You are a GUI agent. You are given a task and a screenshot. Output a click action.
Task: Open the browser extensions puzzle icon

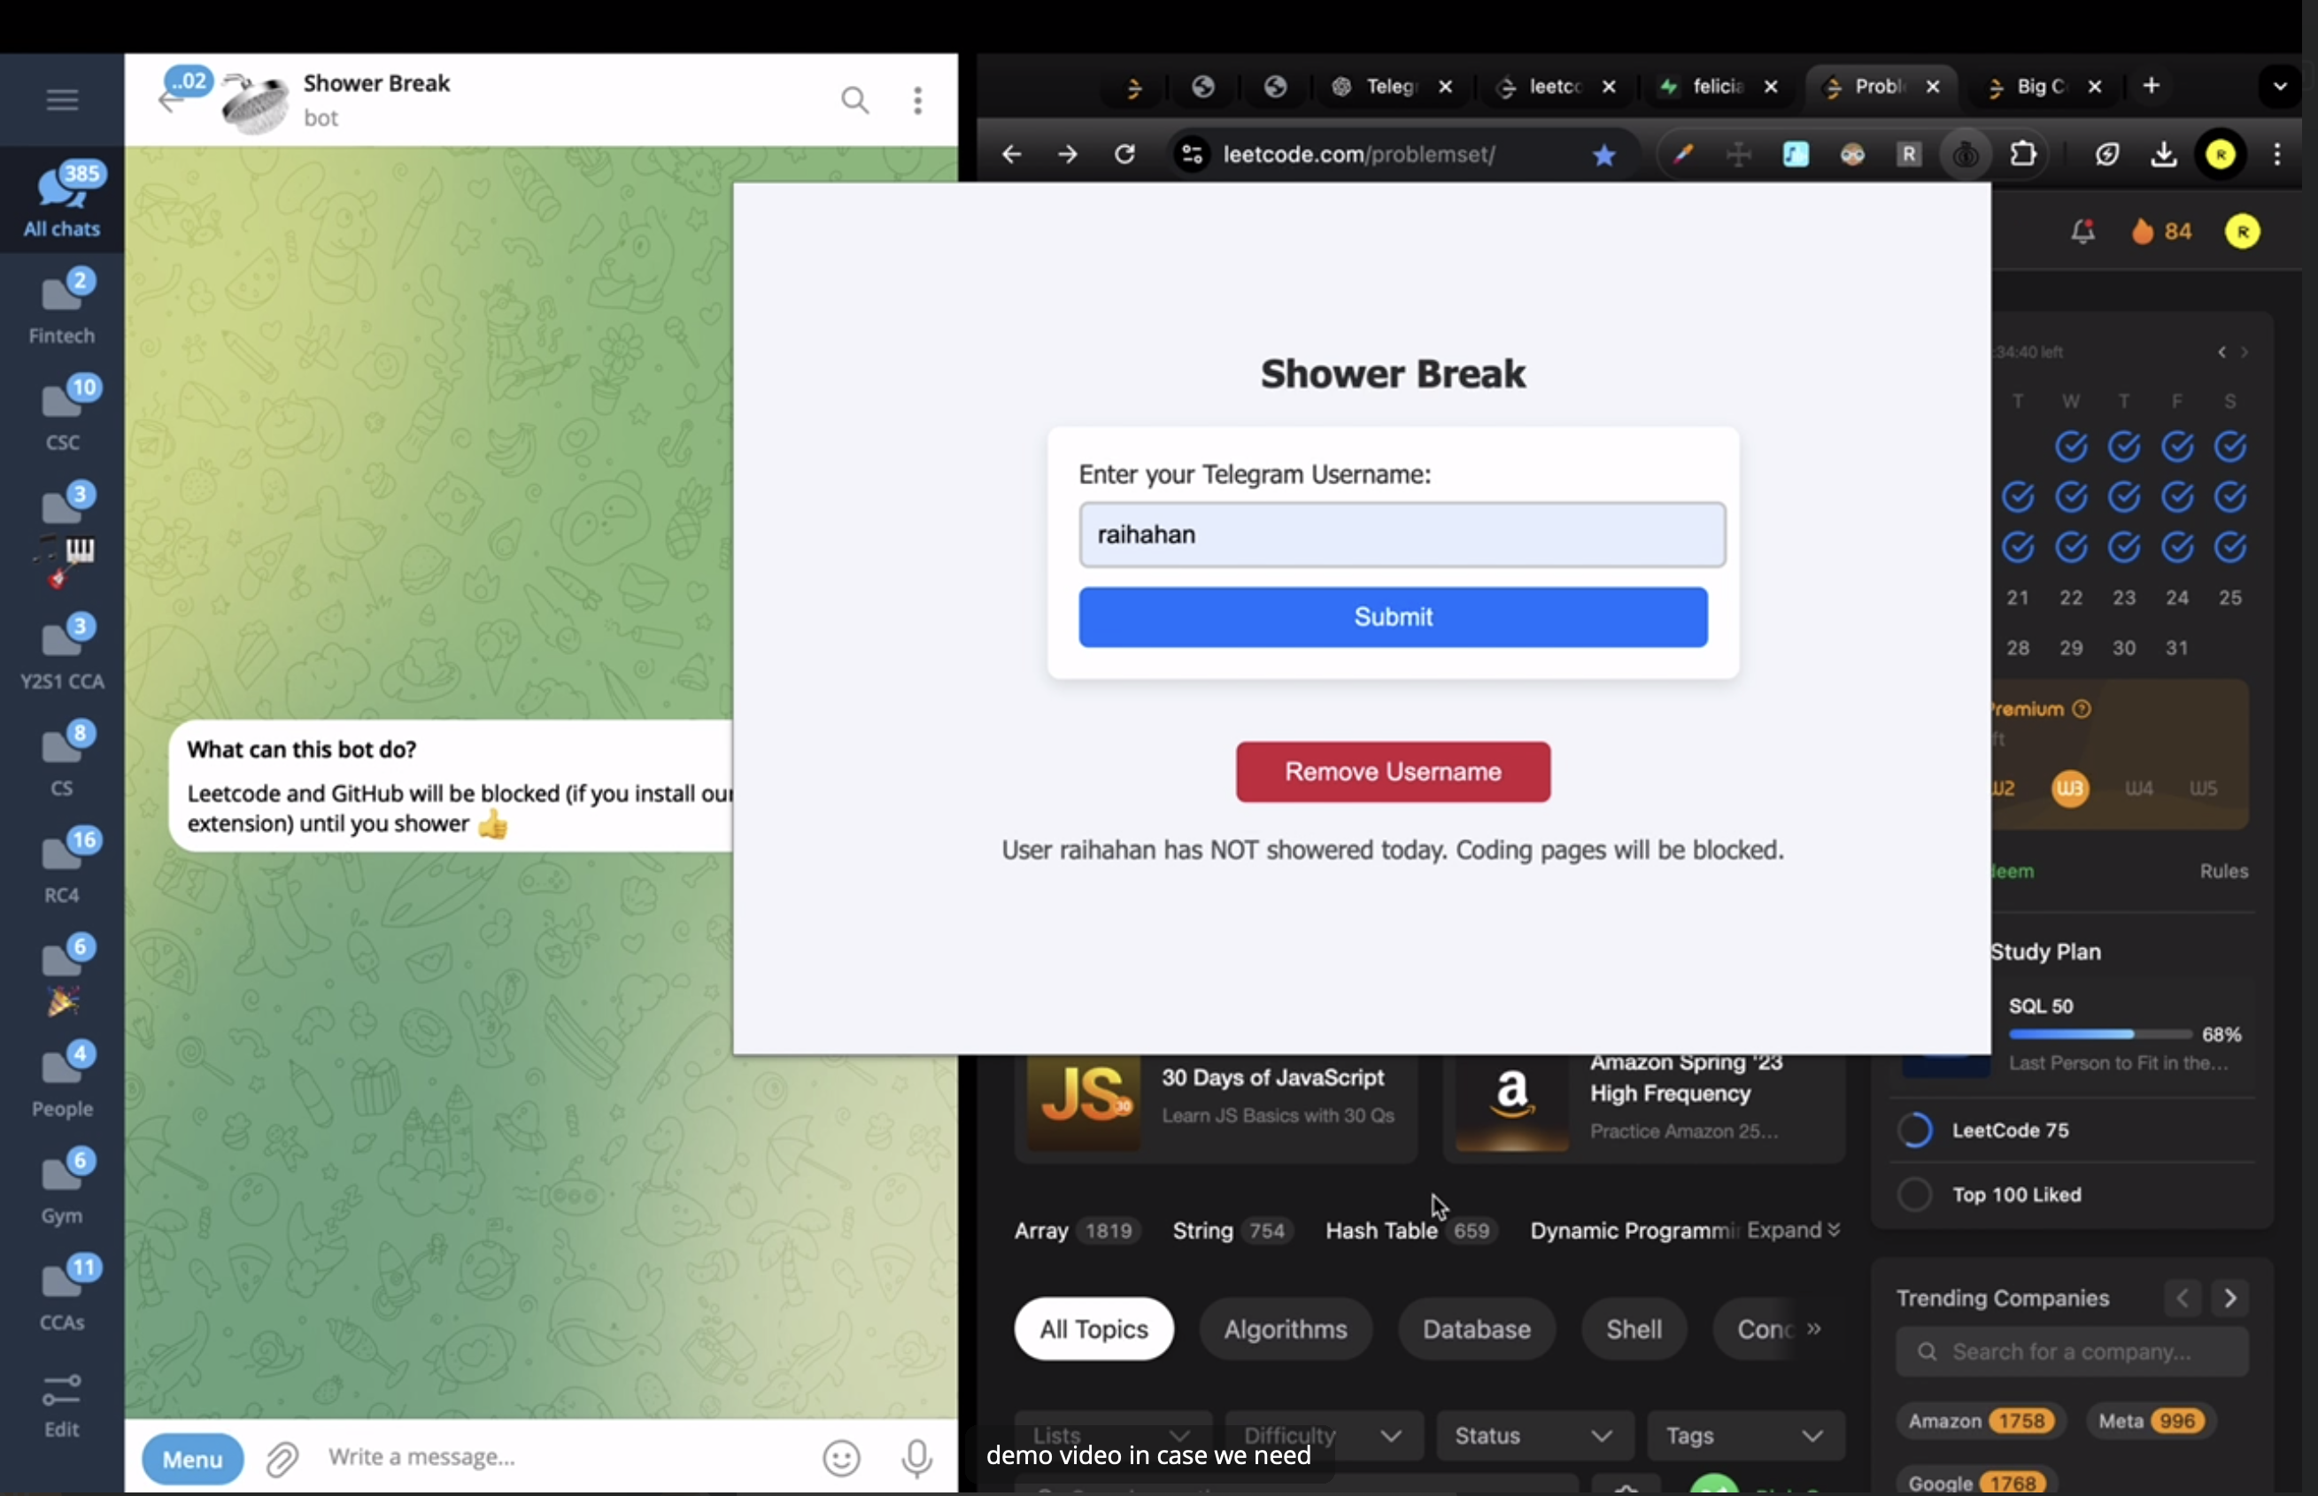(x=2024, y=154)
